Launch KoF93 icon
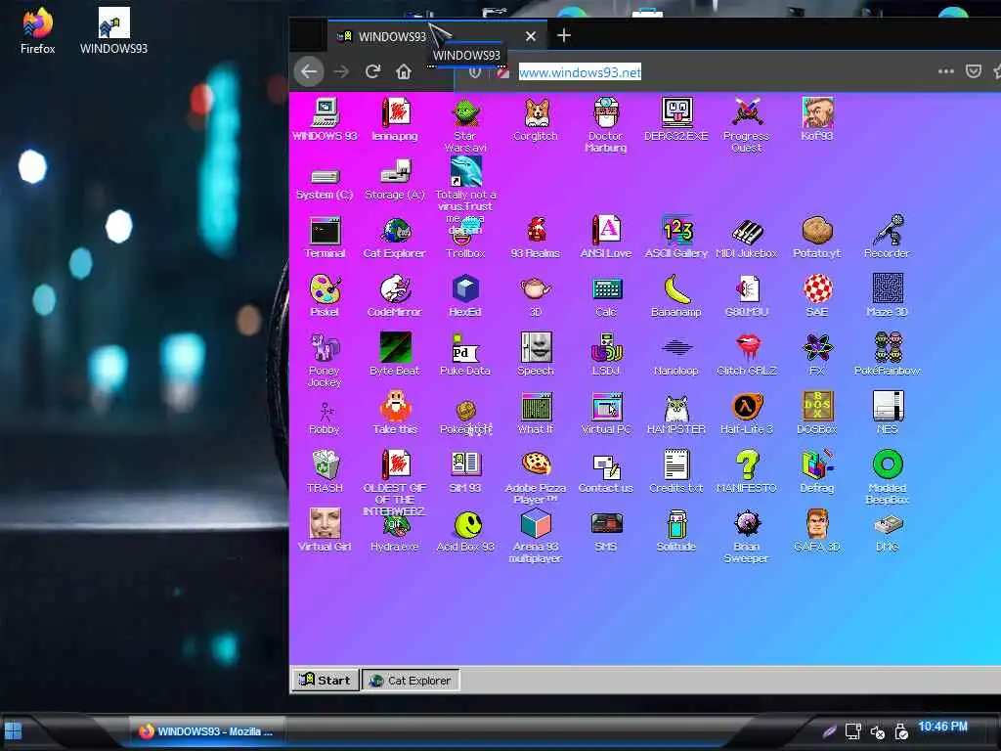The image size is (1001, 751). point(817,113)
